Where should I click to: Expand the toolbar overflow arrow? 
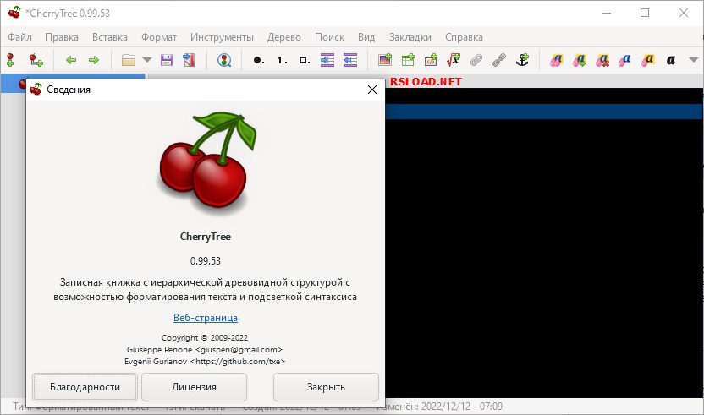[x=693, y=60]
